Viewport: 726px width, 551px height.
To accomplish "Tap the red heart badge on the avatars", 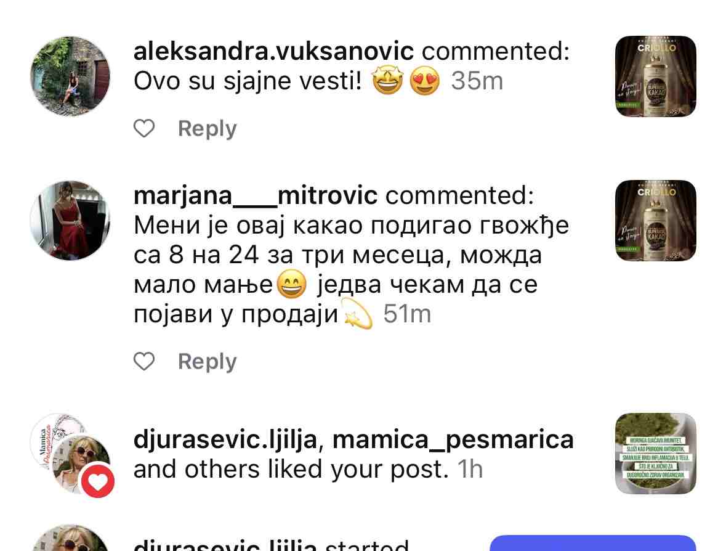I will 98,482.
